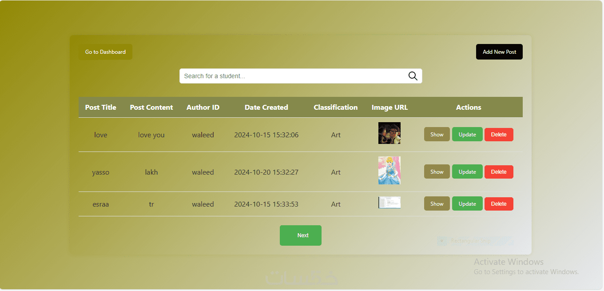Open screenshot thumbnail of 'esraa' post
The width and height of the screenshot is (604, 291).
[x=389, y=203]
